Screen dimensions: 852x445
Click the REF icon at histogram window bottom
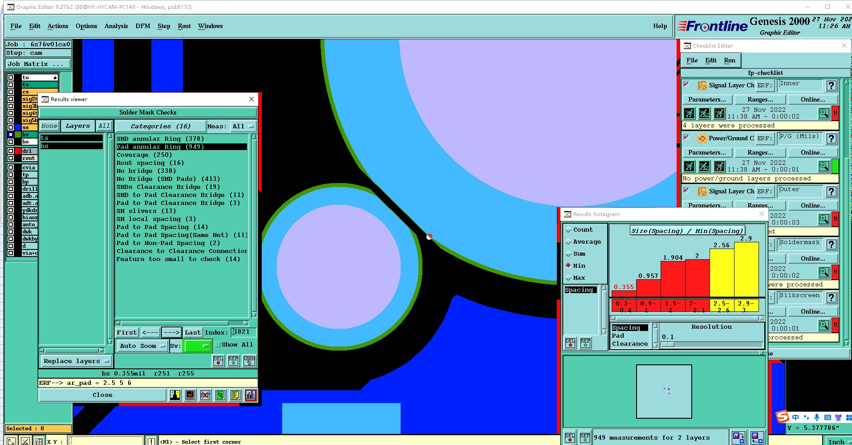[x=585, y=437]
